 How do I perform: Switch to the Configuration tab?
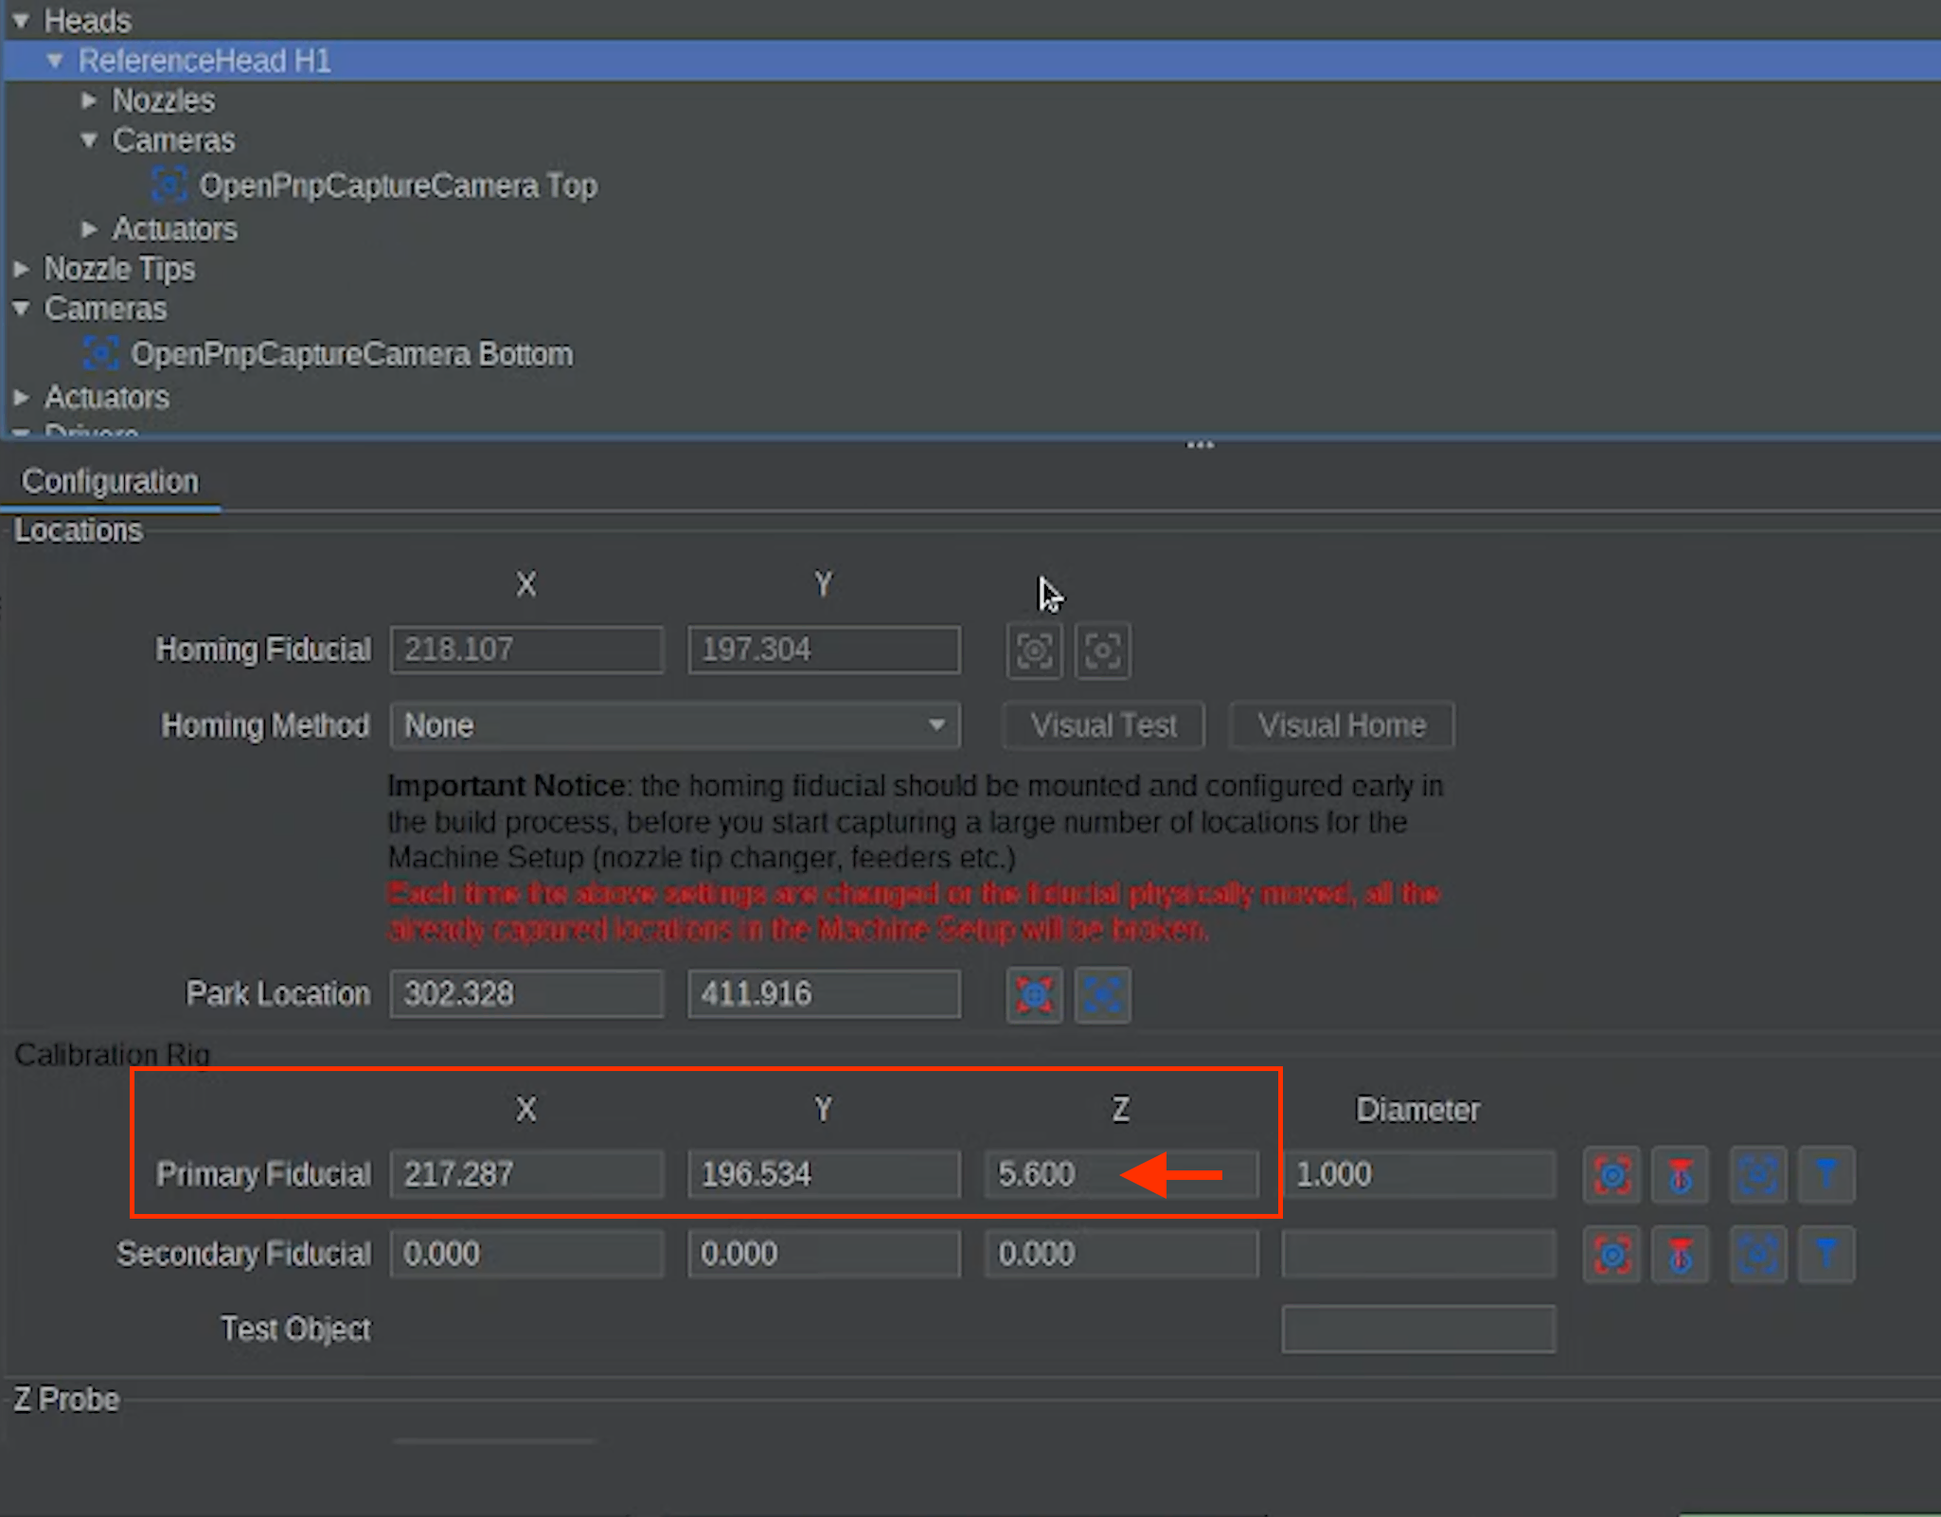(x=111, y=482)
